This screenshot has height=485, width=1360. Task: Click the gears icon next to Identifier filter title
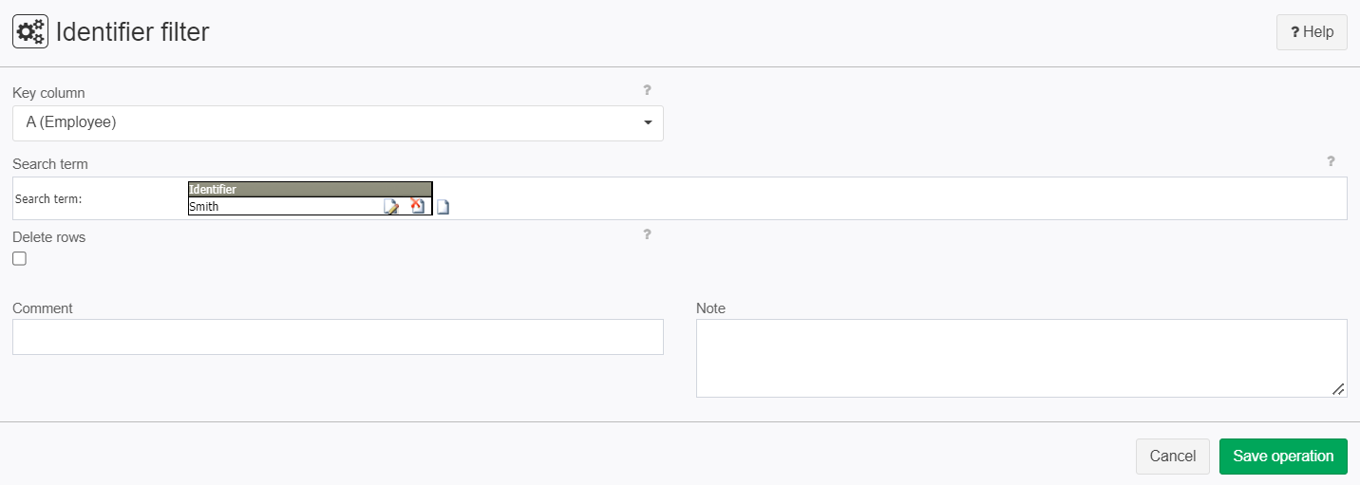(30, 32)
